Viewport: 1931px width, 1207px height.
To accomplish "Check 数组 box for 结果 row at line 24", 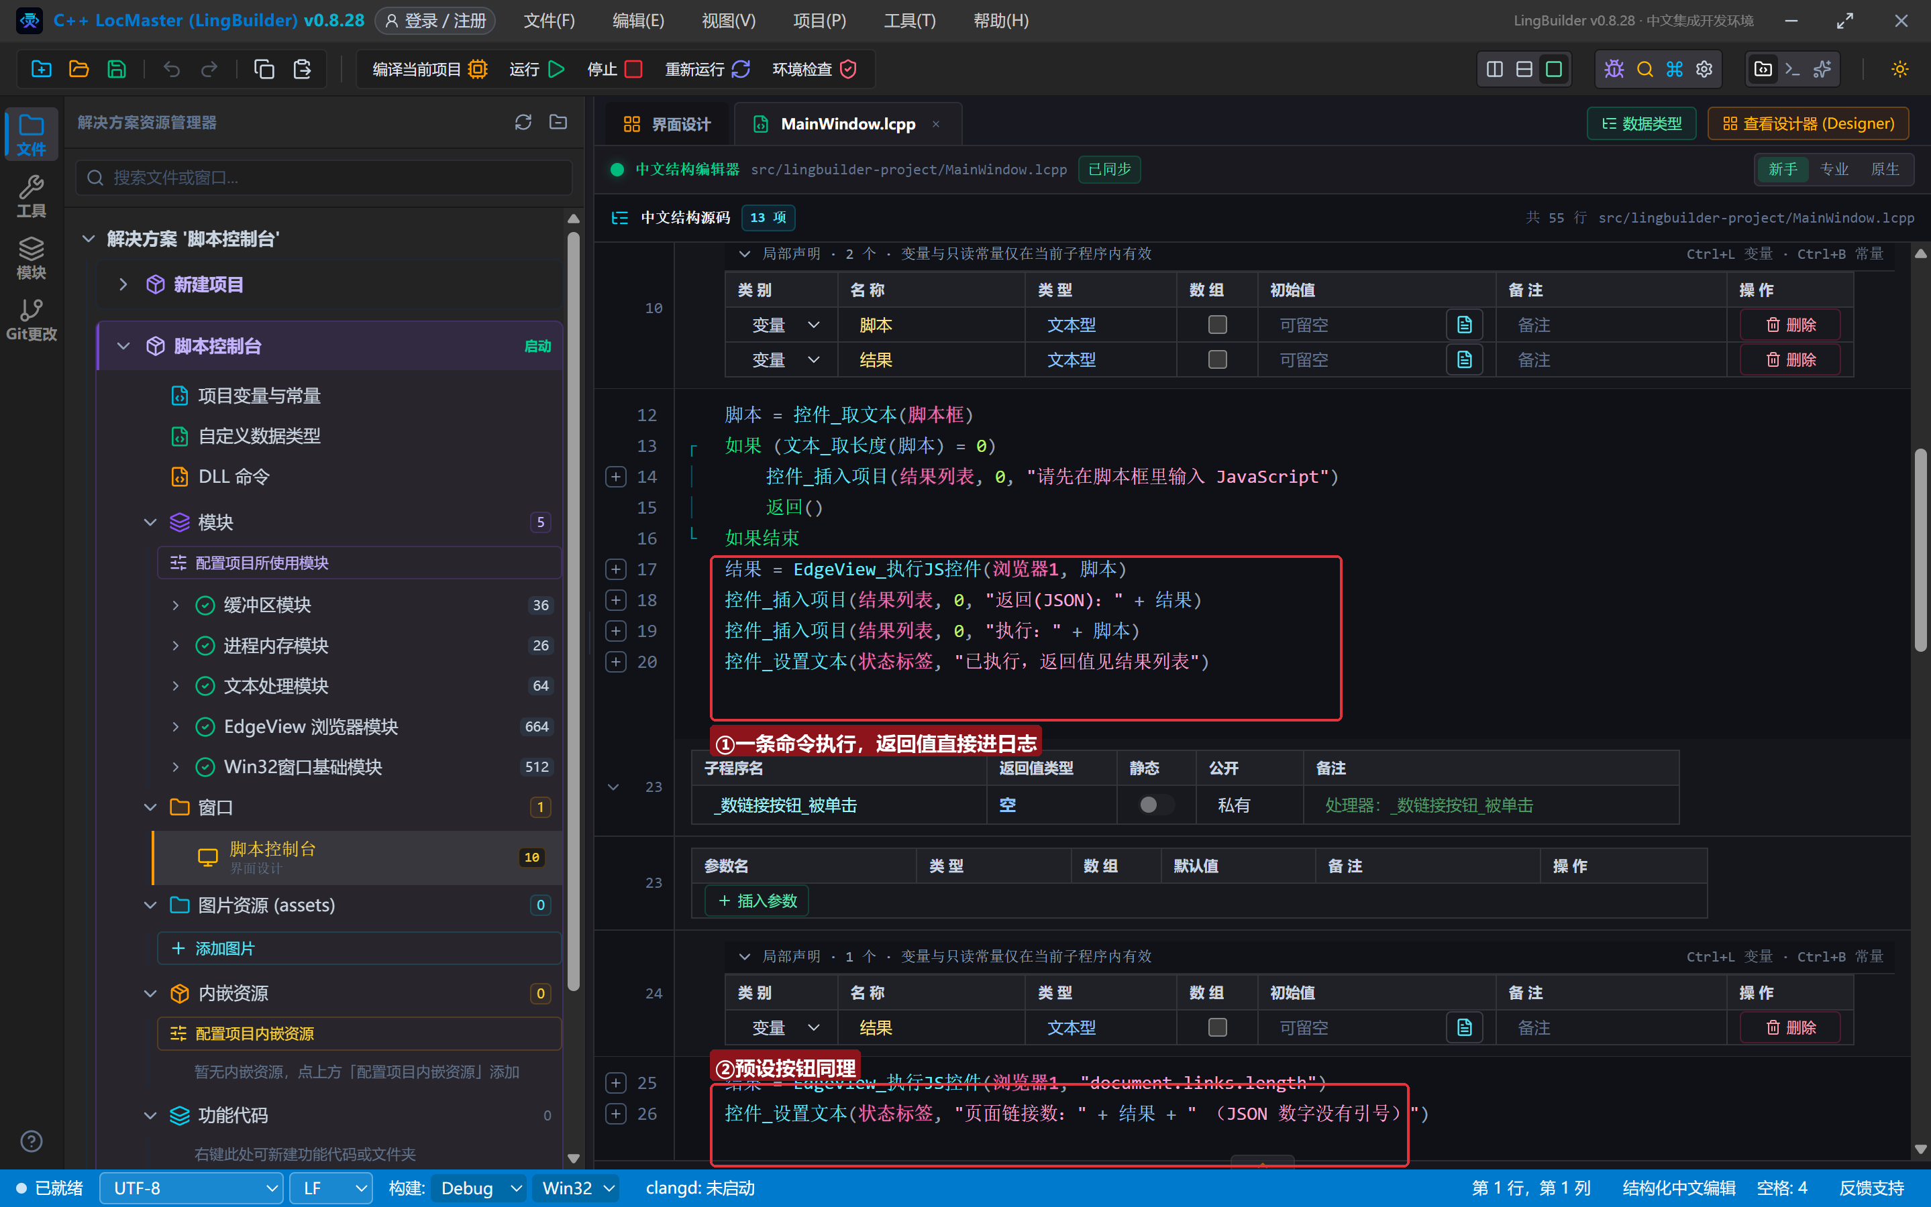I will pyautogui.click(x=1217, y=1027).
